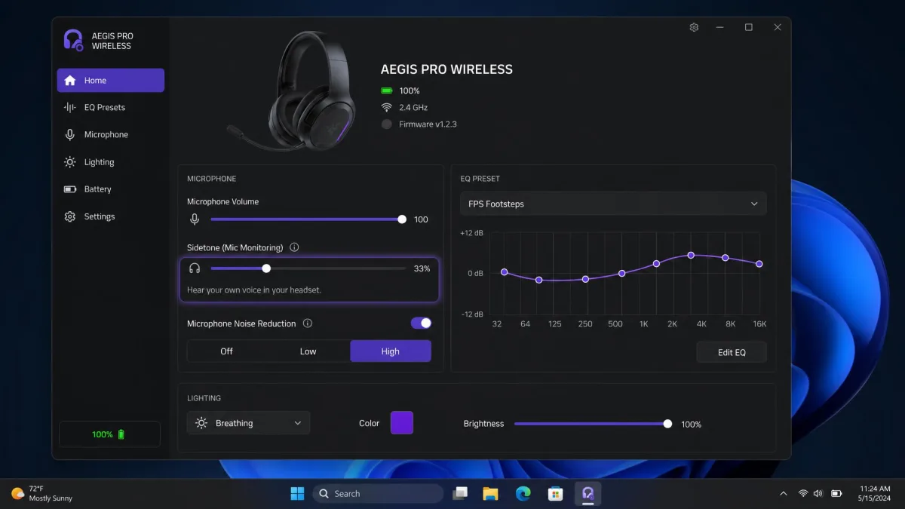Open the Settings page

[111, 216]
